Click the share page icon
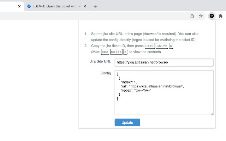226x141 pixels. 192,16
